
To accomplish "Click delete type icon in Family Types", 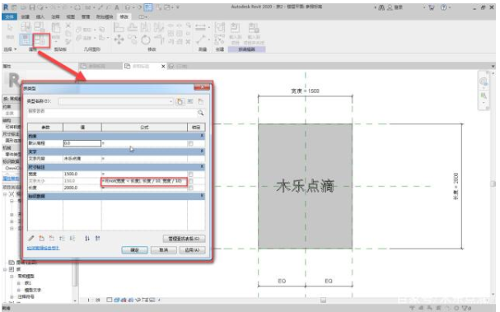I will click(200, 101).
